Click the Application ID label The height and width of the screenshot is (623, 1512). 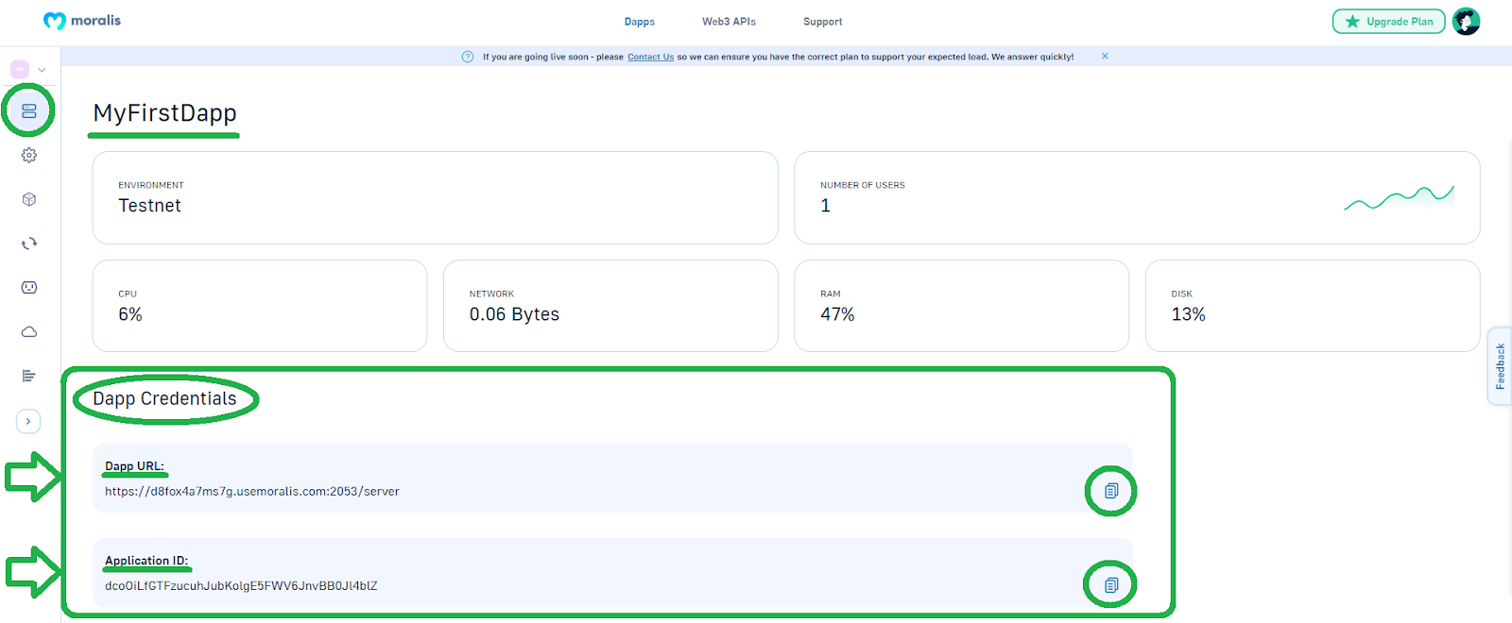coord(146,561)
